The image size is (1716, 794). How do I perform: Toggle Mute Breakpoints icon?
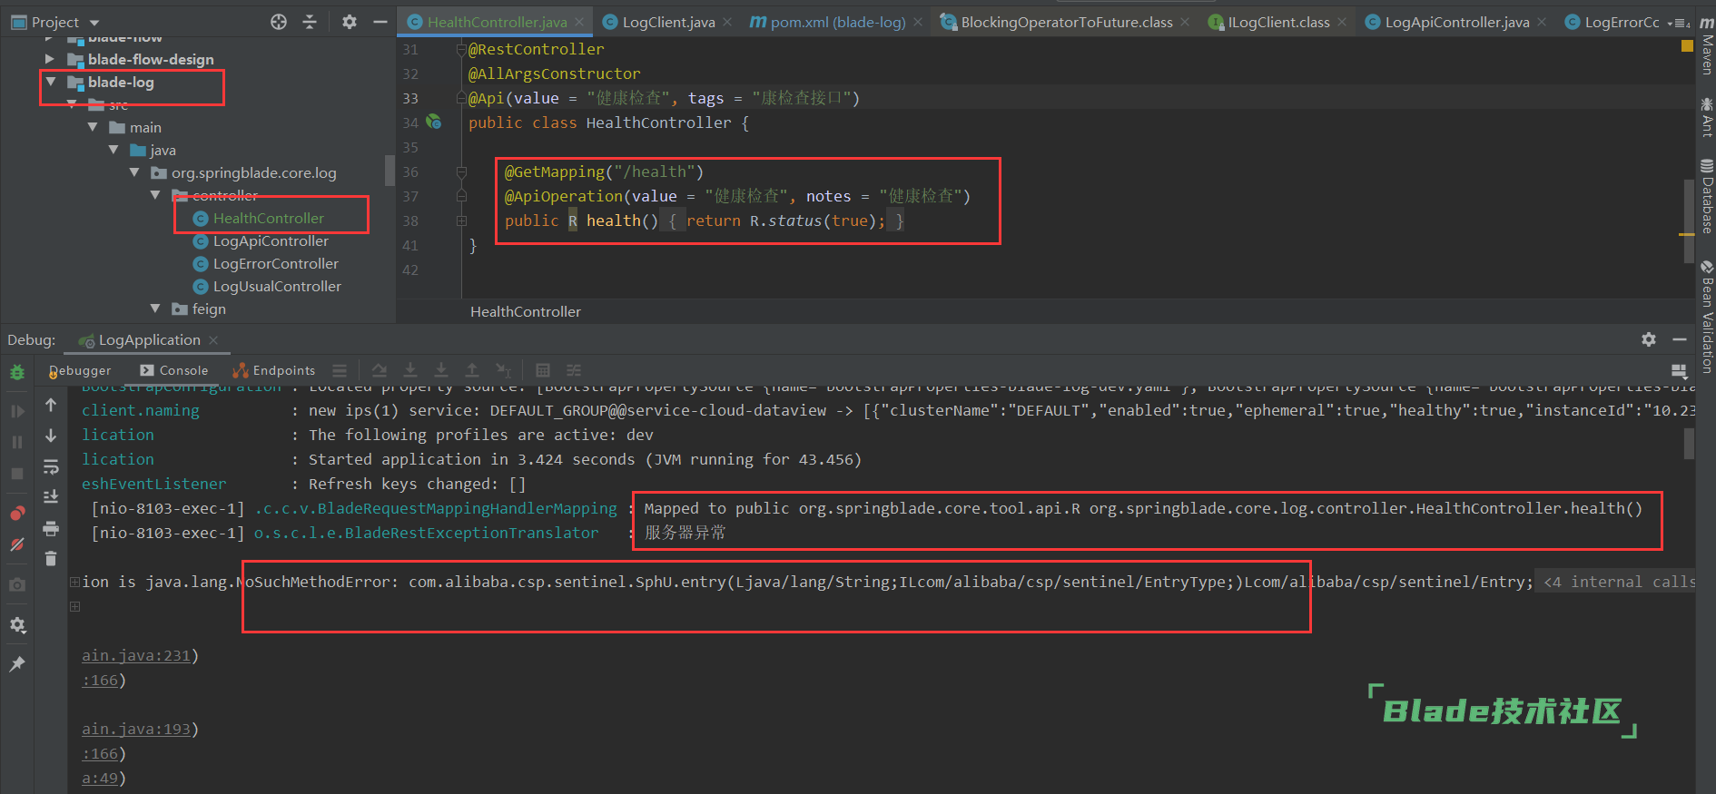click(x=17, y=544)
